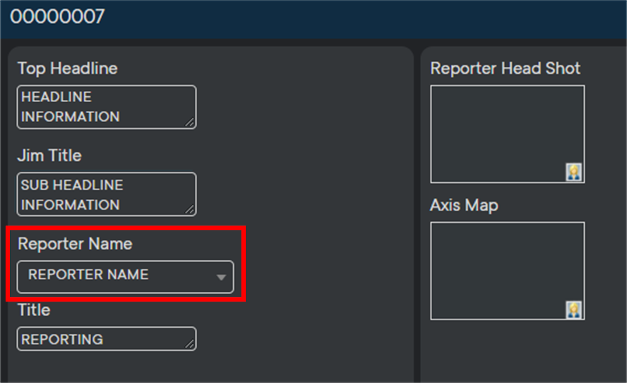627x383 pixels.
Task: Click the Jim Title label
Action: 49,156
